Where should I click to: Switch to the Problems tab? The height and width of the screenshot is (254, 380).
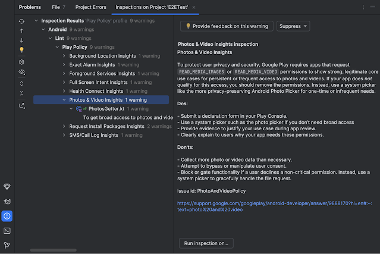30,7
